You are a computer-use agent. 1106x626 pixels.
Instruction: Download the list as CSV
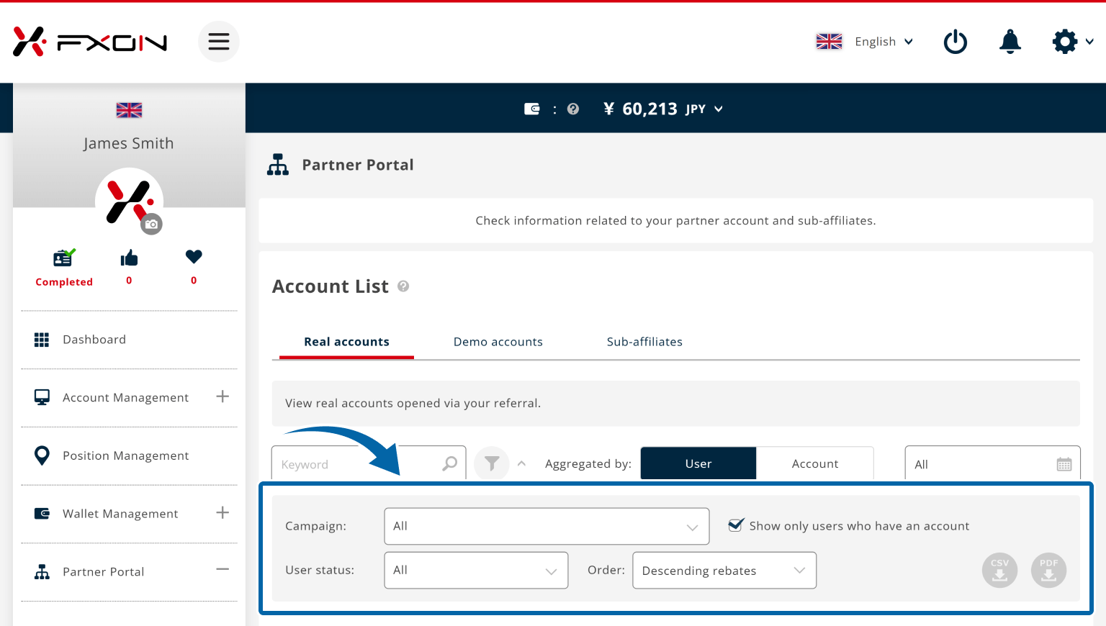click(999, 571)
